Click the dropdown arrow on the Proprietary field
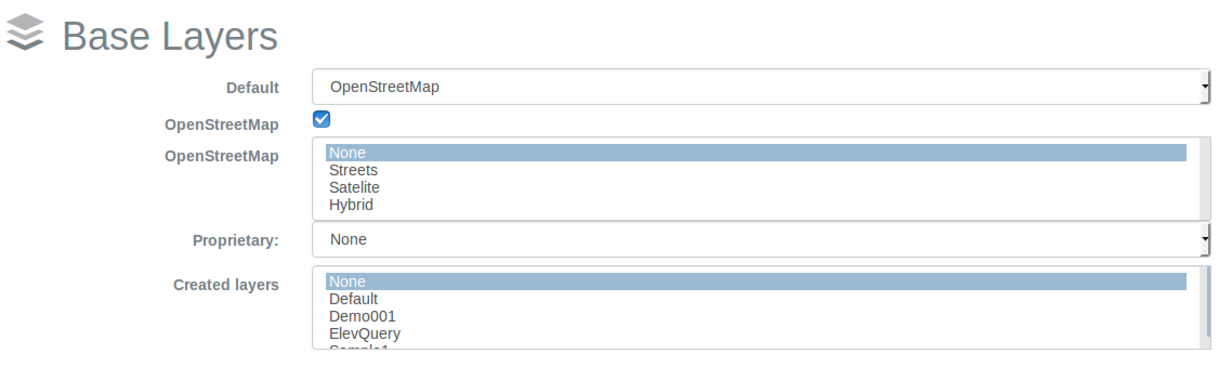Screen dimensions: 1219x380 [x=1206, y=239]
